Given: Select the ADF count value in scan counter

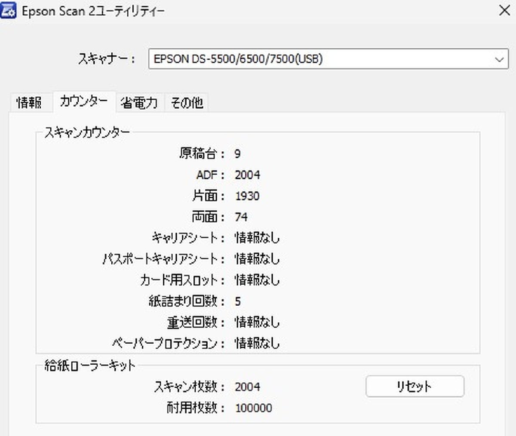Looking at the screenshot, I should 247,175.
